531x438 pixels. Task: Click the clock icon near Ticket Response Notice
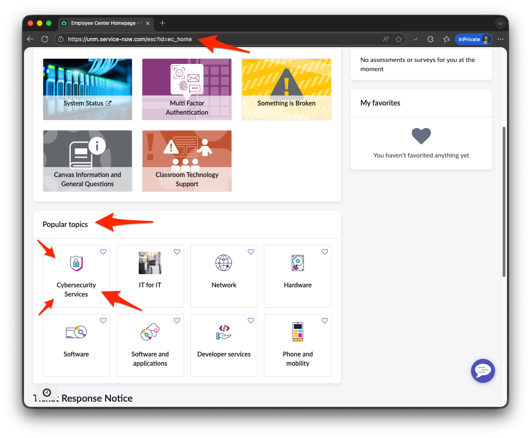(46, 392)
